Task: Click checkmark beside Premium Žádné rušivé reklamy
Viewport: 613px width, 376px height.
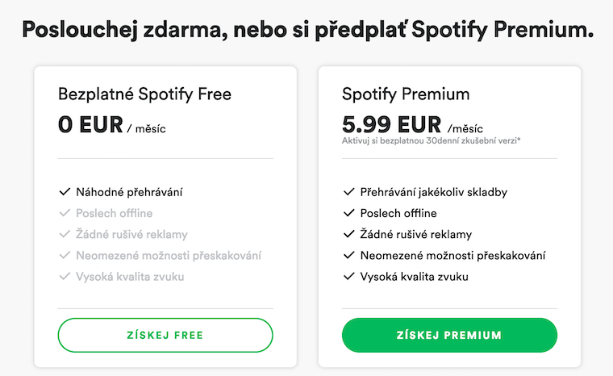Action: click(348, 234)
